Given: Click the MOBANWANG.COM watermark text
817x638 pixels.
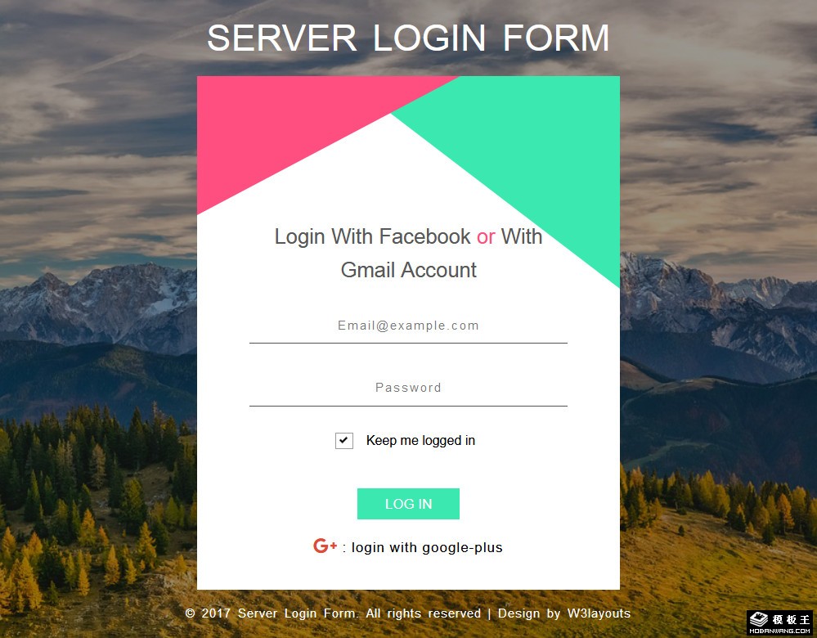Looking at the screenshot, I should [x=780, y=631].
